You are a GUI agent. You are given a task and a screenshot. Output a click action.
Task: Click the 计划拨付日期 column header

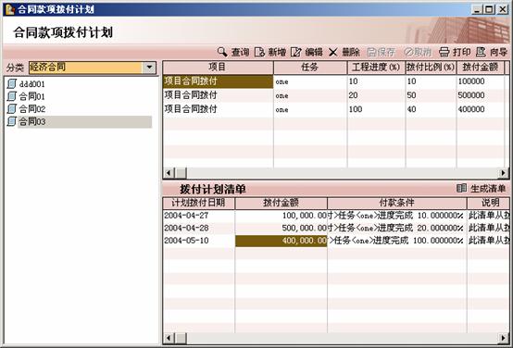tap(198, 203)
